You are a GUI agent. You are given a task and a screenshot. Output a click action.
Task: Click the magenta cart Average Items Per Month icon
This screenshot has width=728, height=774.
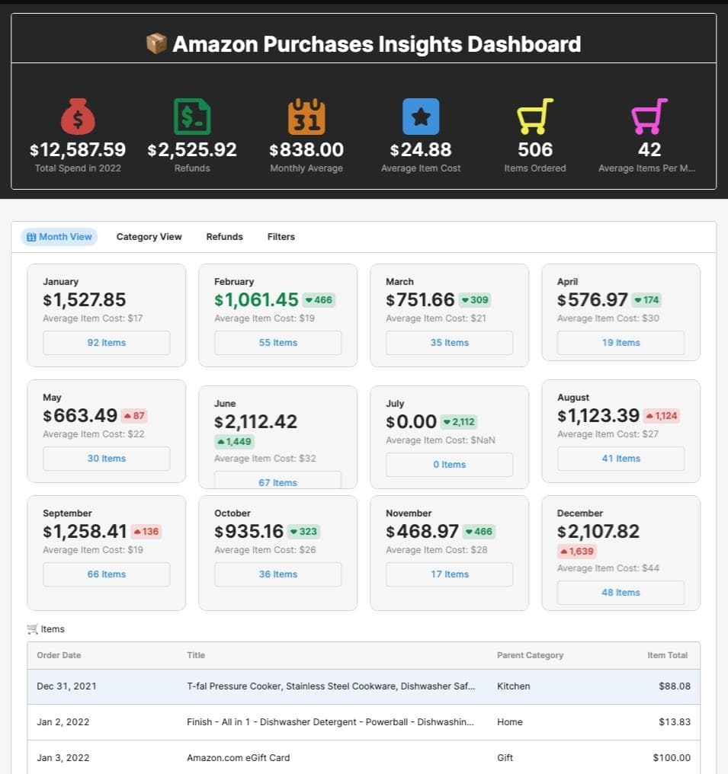pyautogui.click(x=649, y=115)
